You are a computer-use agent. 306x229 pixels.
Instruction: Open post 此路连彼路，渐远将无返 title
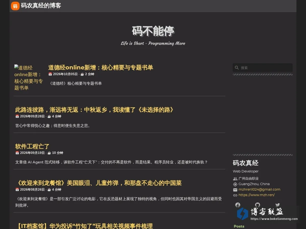(x=94, y=110)
